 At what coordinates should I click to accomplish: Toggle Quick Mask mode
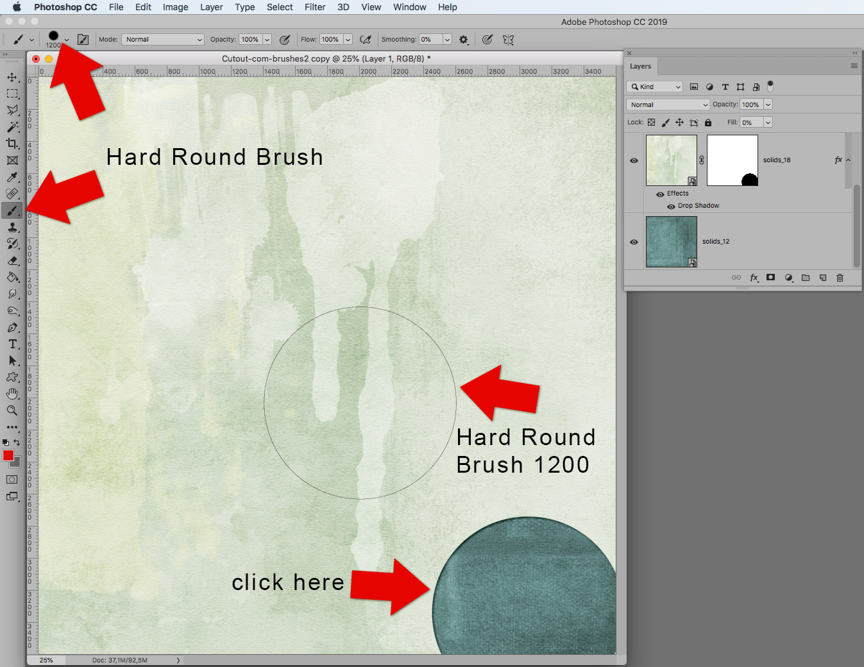[x=12, y=479]
